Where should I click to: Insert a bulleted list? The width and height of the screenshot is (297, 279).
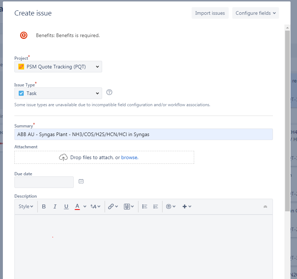[x=145, y=206]
